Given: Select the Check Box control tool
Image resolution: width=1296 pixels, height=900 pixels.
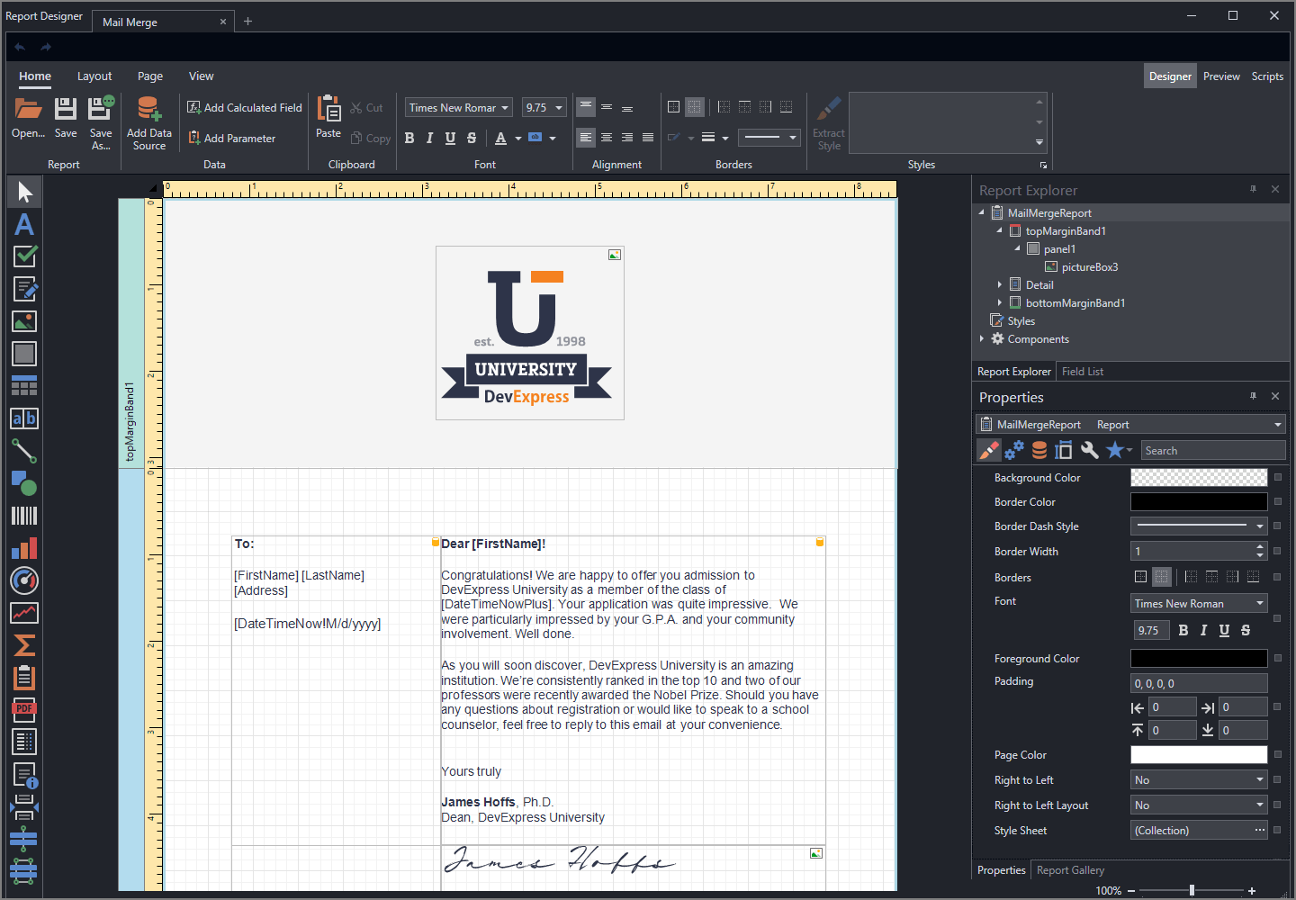Looking at the screenshot, I should tap(24, 256).
